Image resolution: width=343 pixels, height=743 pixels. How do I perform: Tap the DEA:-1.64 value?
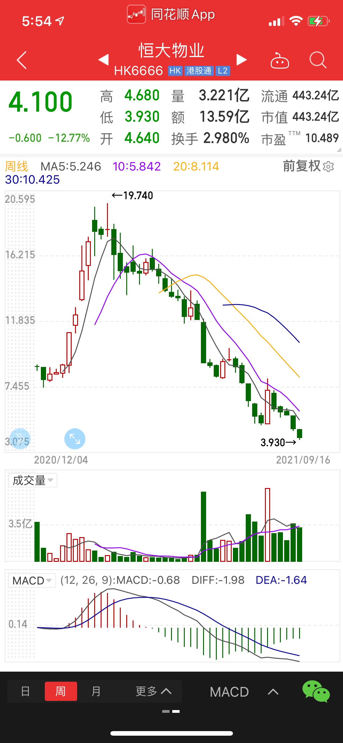[x=281, y=580]
